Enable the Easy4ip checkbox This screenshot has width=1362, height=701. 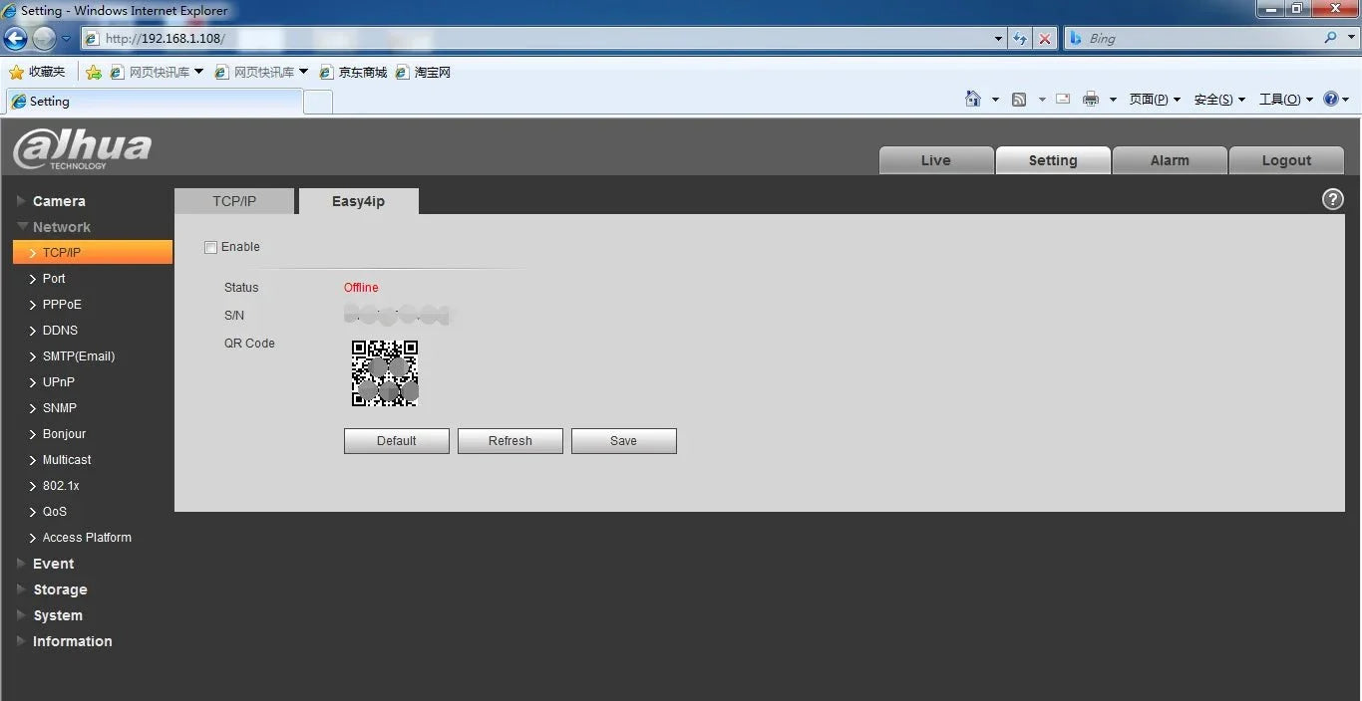tap(210, 247)
